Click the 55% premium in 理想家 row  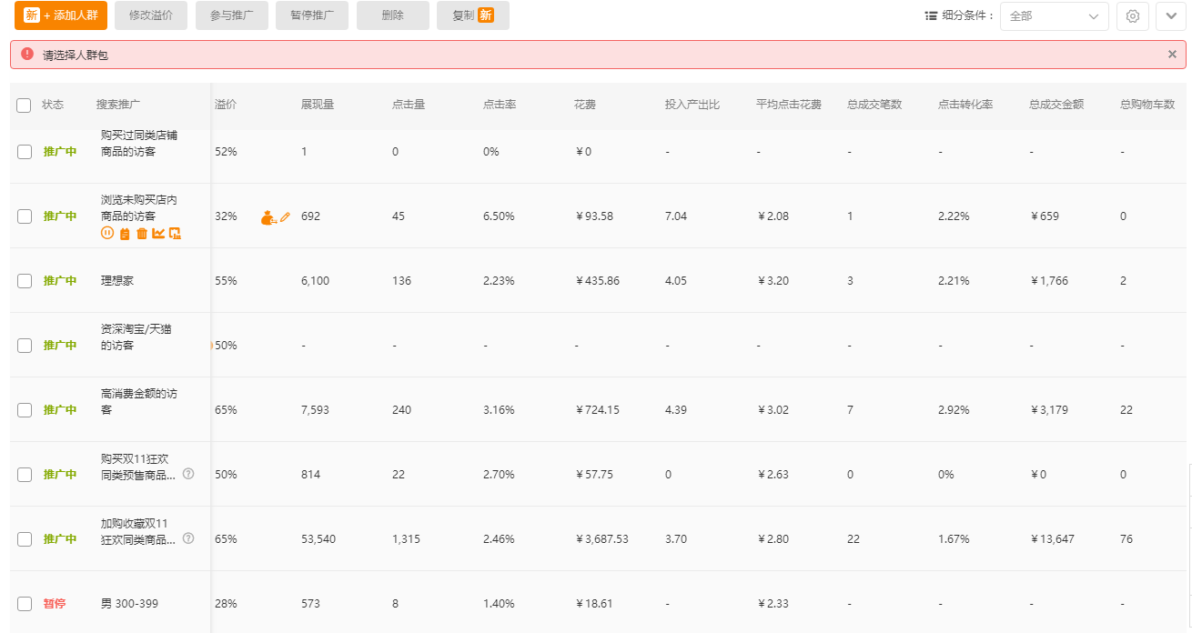click(x=226, y=281)
